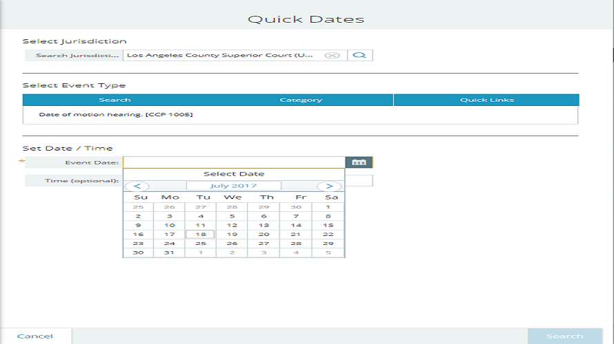This screenshot has height=344, width=614.
Task: Switch to the Category tab
Action: [301, 100]
